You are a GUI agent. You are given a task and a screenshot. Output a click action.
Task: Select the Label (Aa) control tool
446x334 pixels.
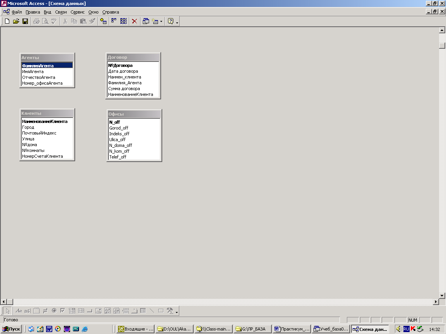(19, 311)
